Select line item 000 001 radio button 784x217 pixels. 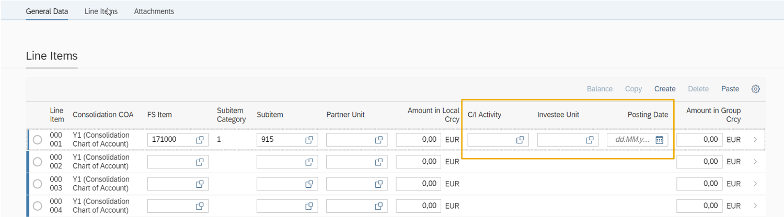point(37,140)
